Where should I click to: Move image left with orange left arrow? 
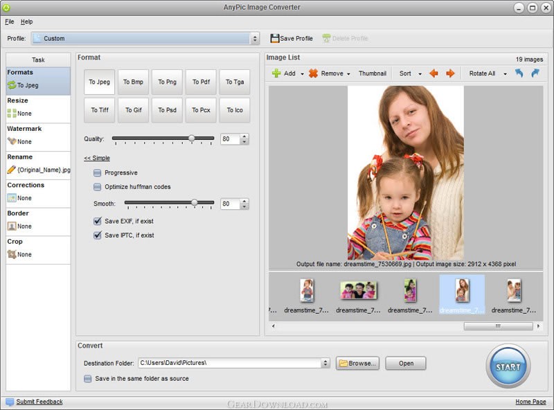tap(434, 73)
